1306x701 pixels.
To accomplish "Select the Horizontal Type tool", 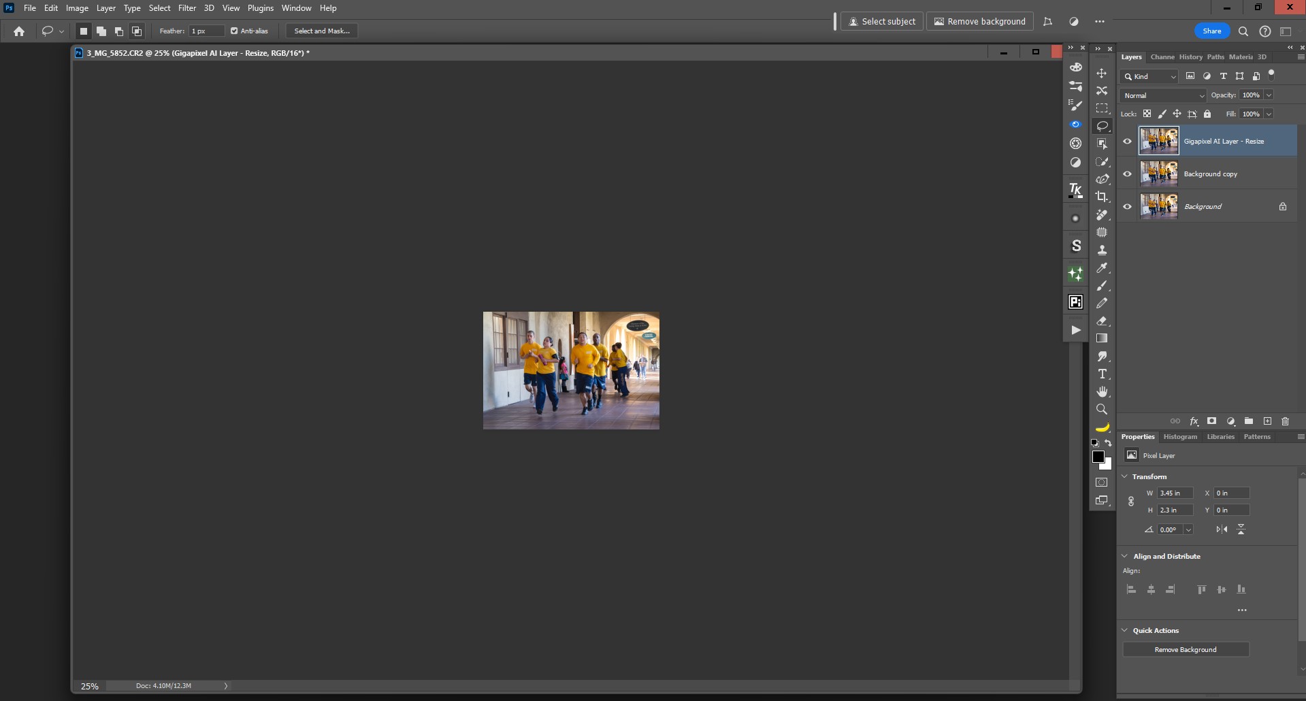I will (x=1101, y=374).
